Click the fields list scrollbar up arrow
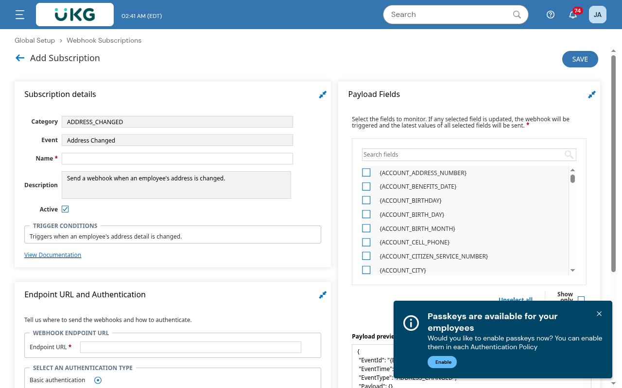 coord(572,170)
